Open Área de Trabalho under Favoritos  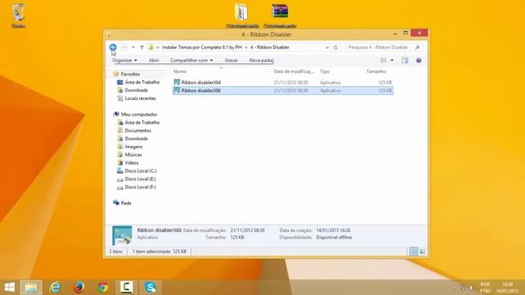[142, 82]
